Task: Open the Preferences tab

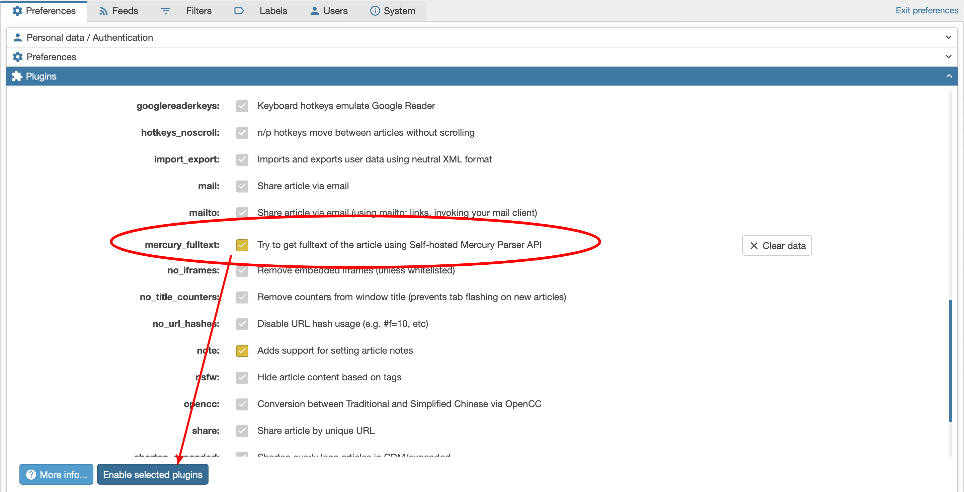Action: pos(44,11)
